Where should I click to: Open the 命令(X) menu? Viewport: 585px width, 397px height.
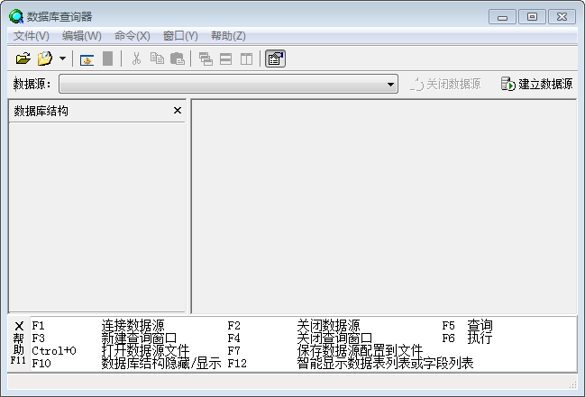(132, 36)
